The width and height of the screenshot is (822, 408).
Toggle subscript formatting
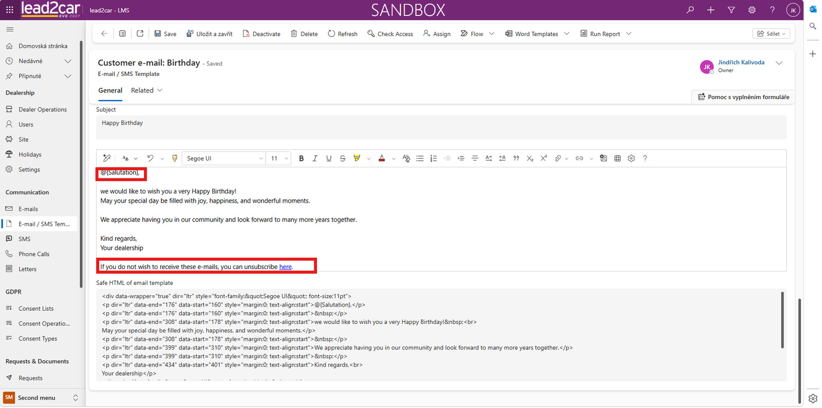530,158
